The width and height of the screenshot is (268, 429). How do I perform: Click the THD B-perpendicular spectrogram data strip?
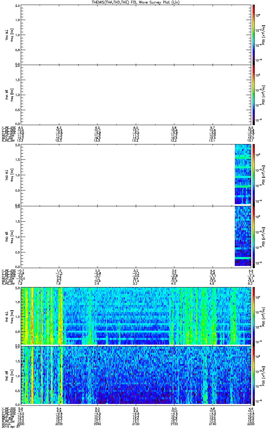point(243,174)
